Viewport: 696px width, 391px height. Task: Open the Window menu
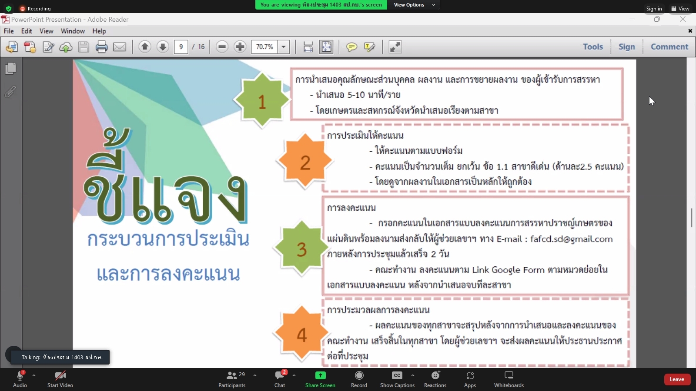click(73, 31)
